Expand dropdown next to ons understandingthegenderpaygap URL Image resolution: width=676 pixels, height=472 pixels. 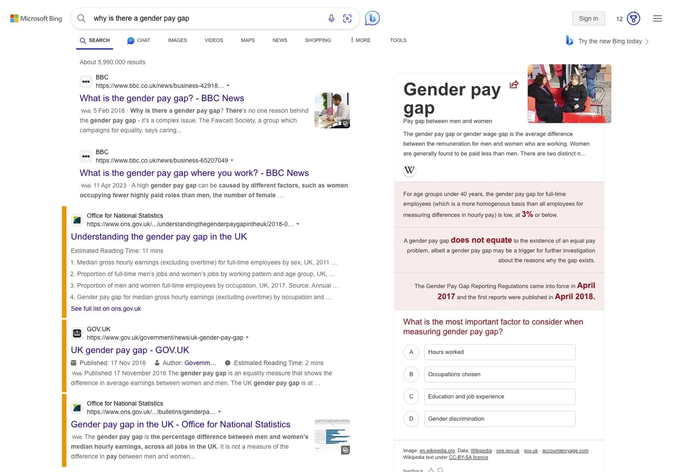tap(298, 224)
